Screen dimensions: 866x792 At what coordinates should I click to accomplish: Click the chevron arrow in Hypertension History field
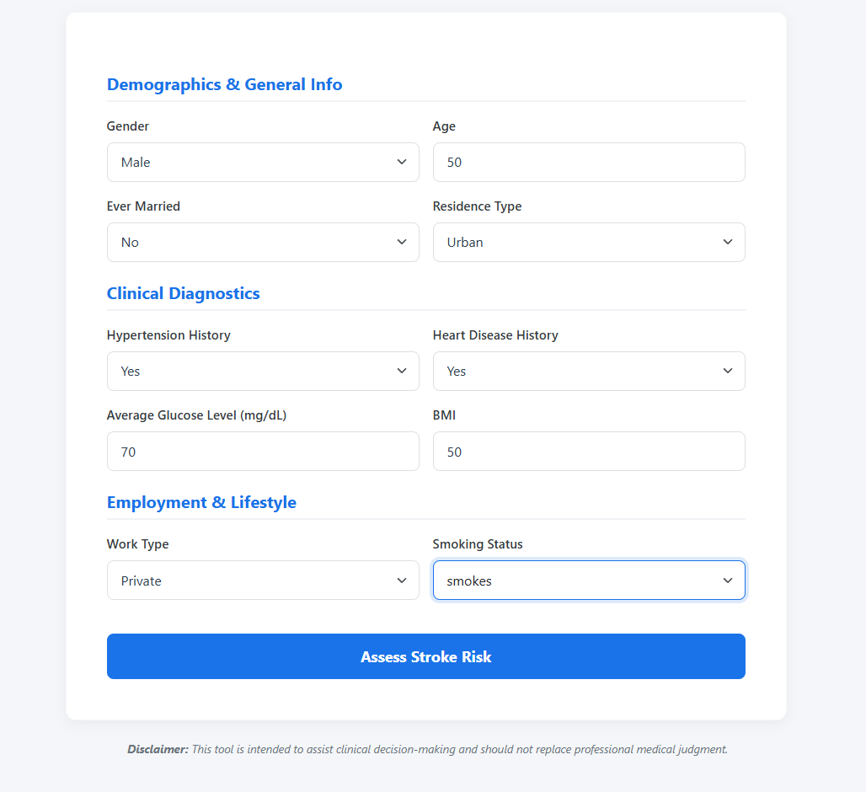(402, 371)
